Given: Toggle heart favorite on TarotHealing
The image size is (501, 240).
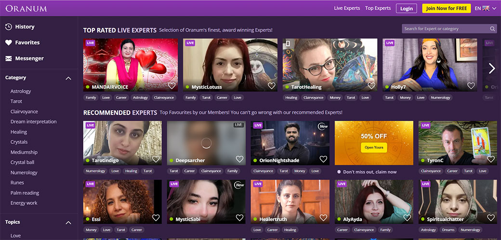Looking at the screenshot, I should point(371,86).
